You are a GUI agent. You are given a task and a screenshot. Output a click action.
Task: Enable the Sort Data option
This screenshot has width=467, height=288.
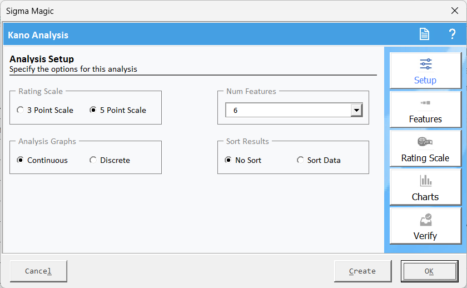(x=301, y=160)
